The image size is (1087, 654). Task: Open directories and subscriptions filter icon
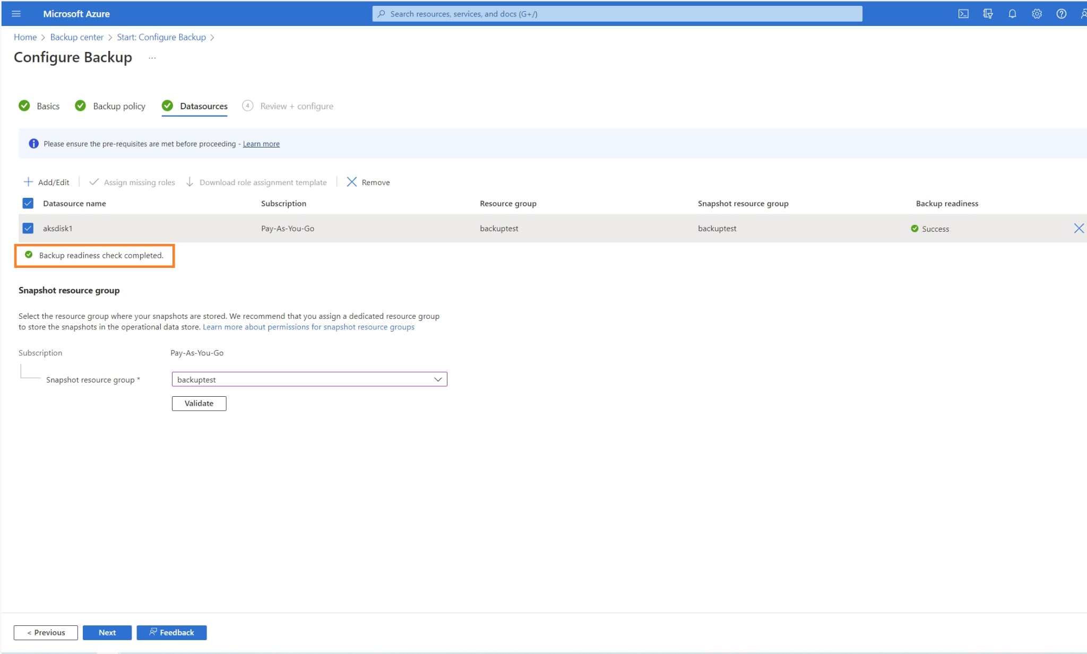(x=987, y=14)
